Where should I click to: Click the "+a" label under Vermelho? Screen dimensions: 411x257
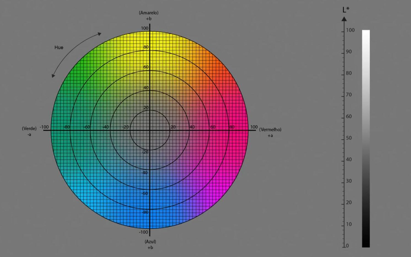[270, 136]
